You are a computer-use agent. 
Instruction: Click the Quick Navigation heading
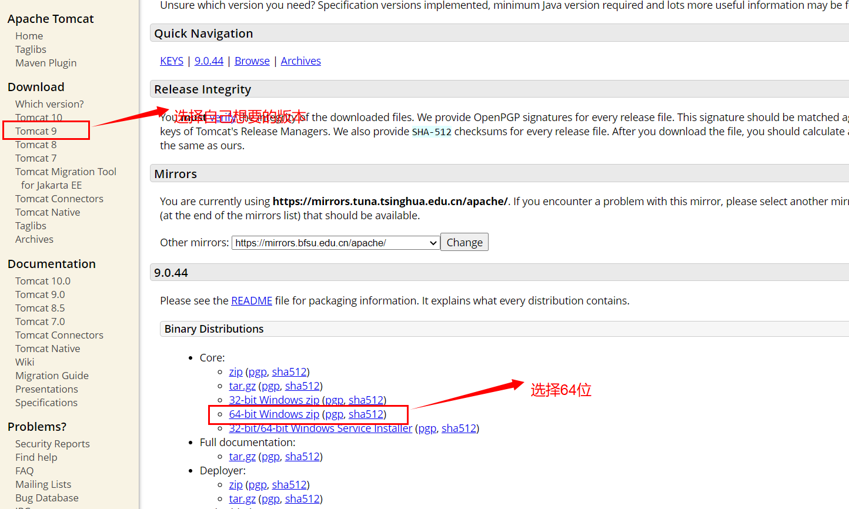coord(203,34)
